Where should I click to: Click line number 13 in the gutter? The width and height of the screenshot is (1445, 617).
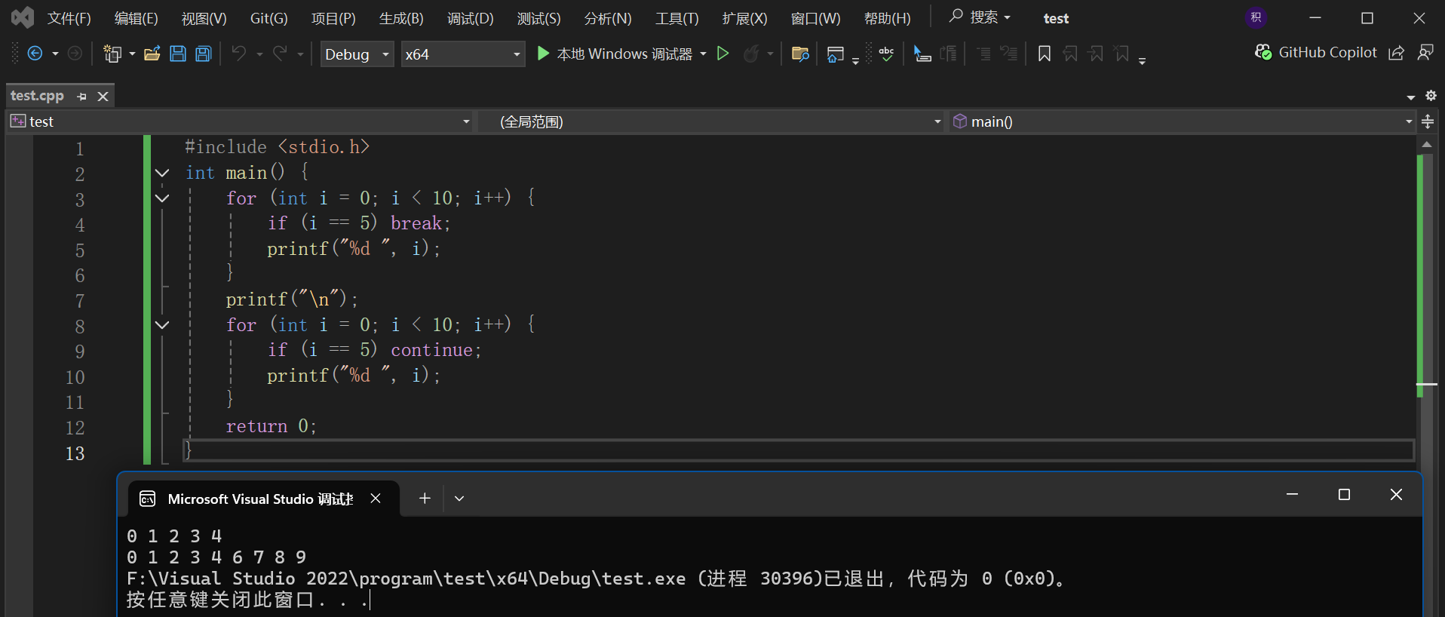pos(75,453)
